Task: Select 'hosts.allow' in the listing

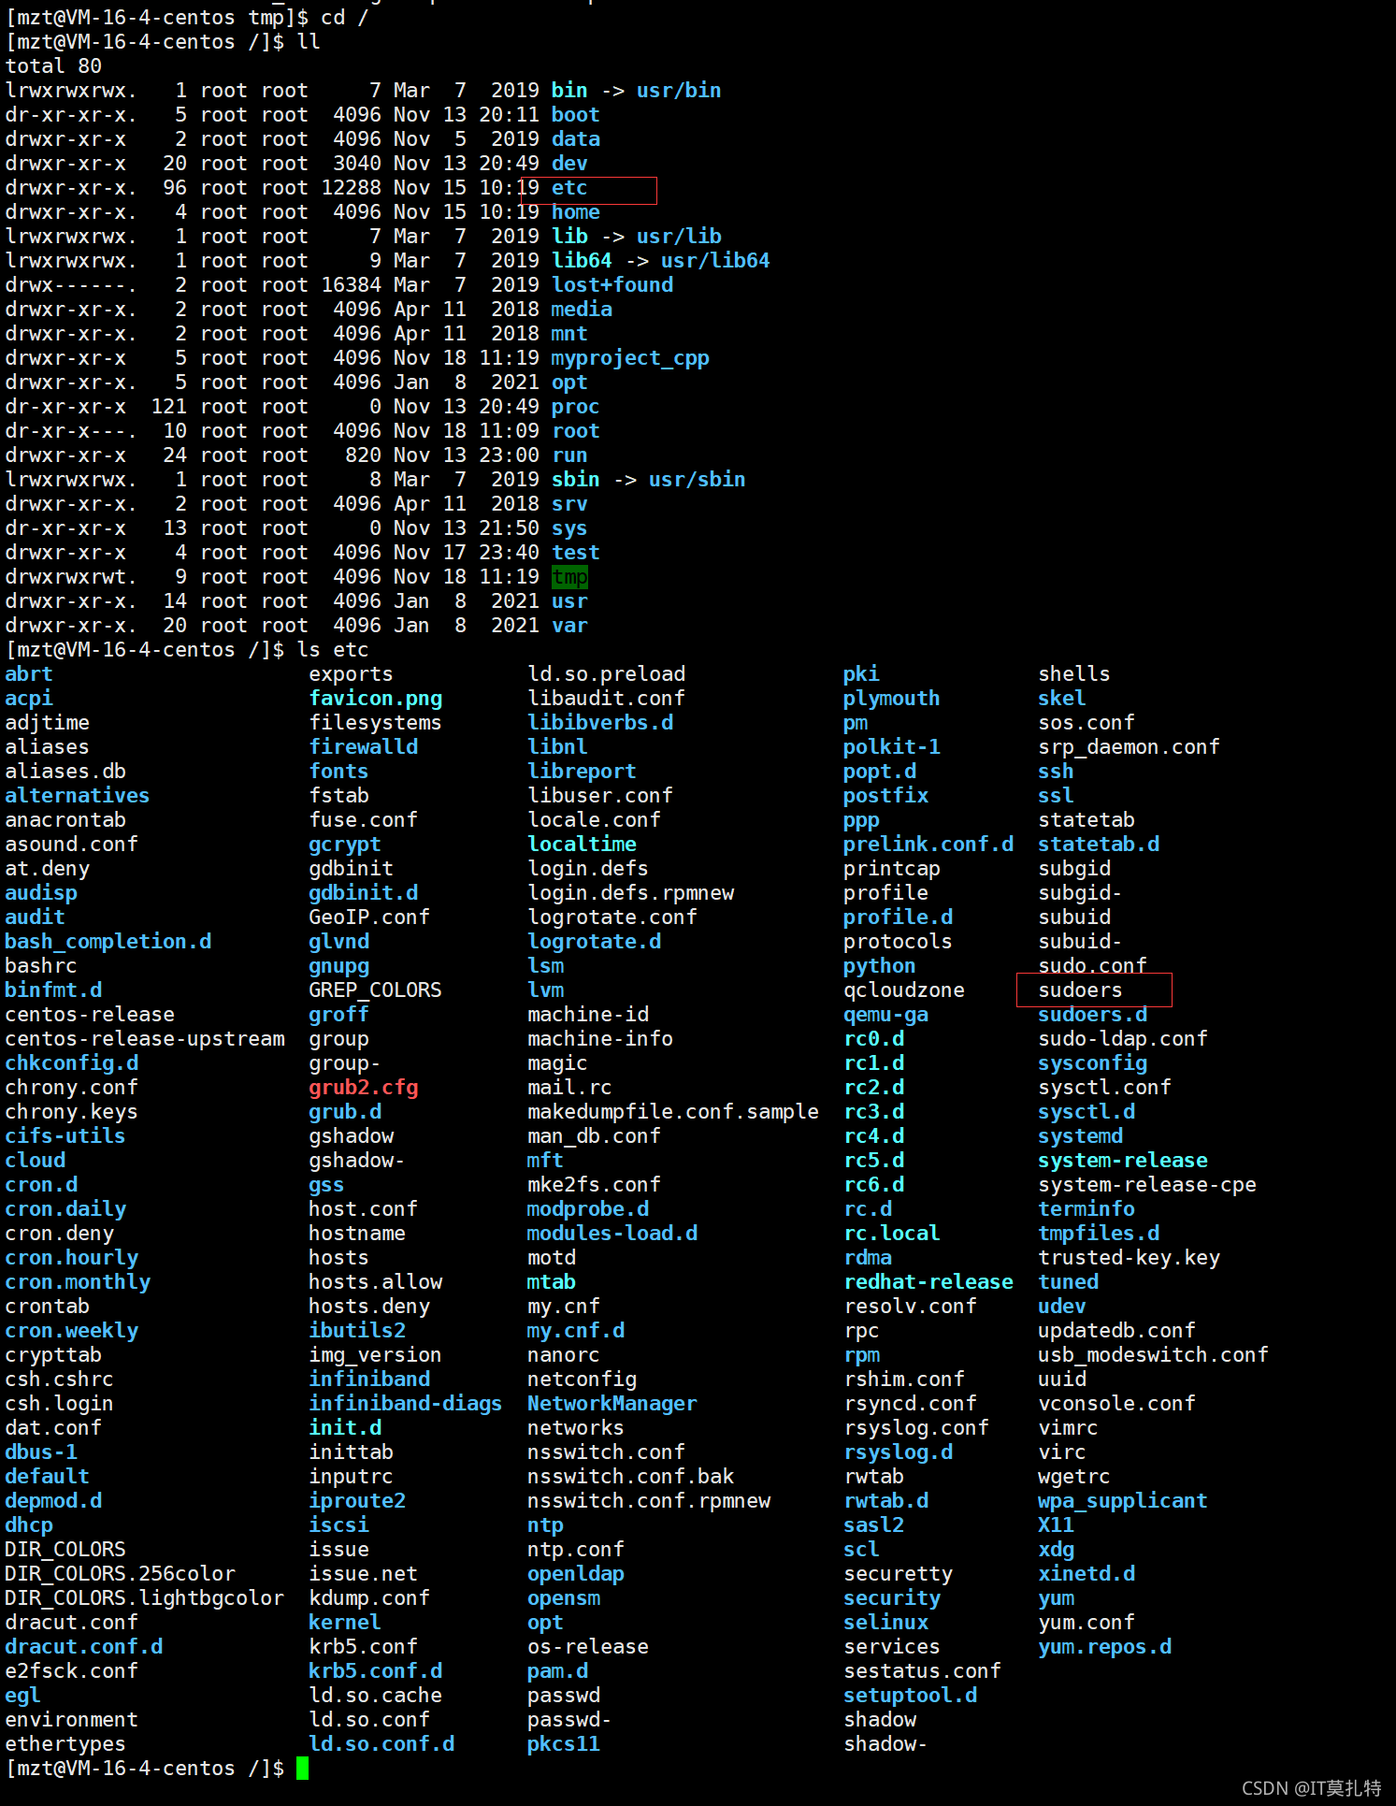Action: (x=376, y=1282)
